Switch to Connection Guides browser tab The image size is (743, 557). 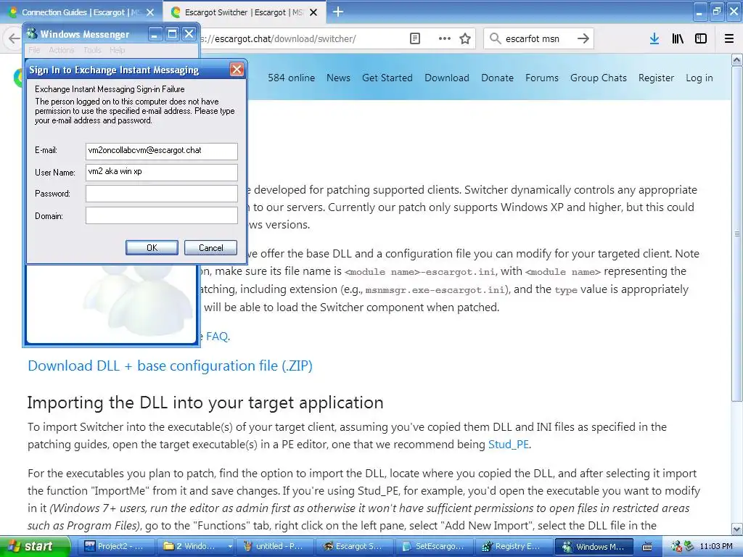pyautogui.click(x=81, y=12)
